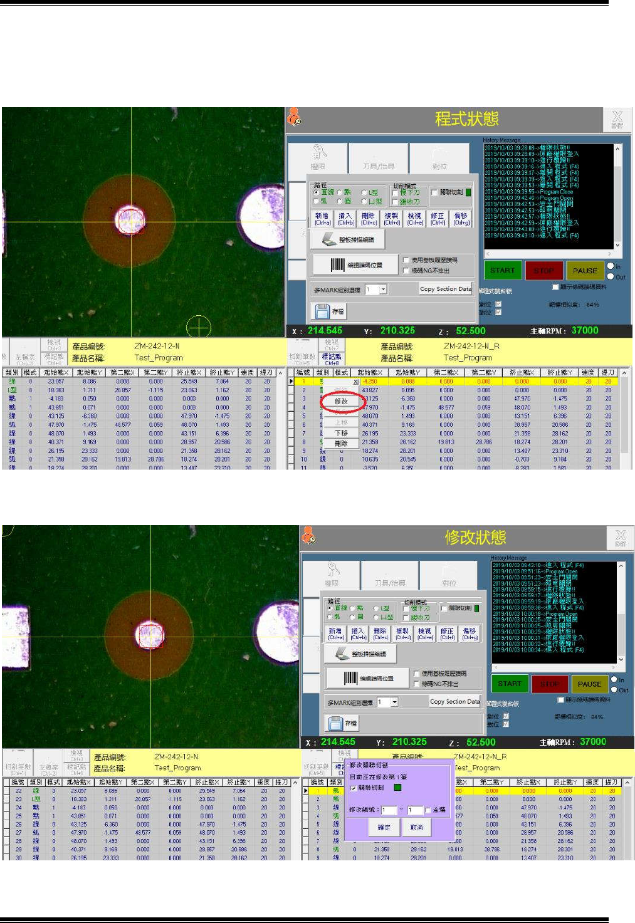This screenshot has width=635, height=923.
Task: Click PAUSE button in 修改狀態 window
Action: pos(589,684)
